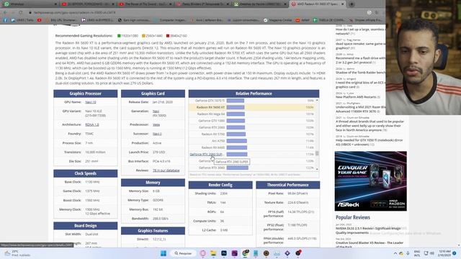Open the weather widget on taskbar
461x259 pixels.
click(17, 253)
